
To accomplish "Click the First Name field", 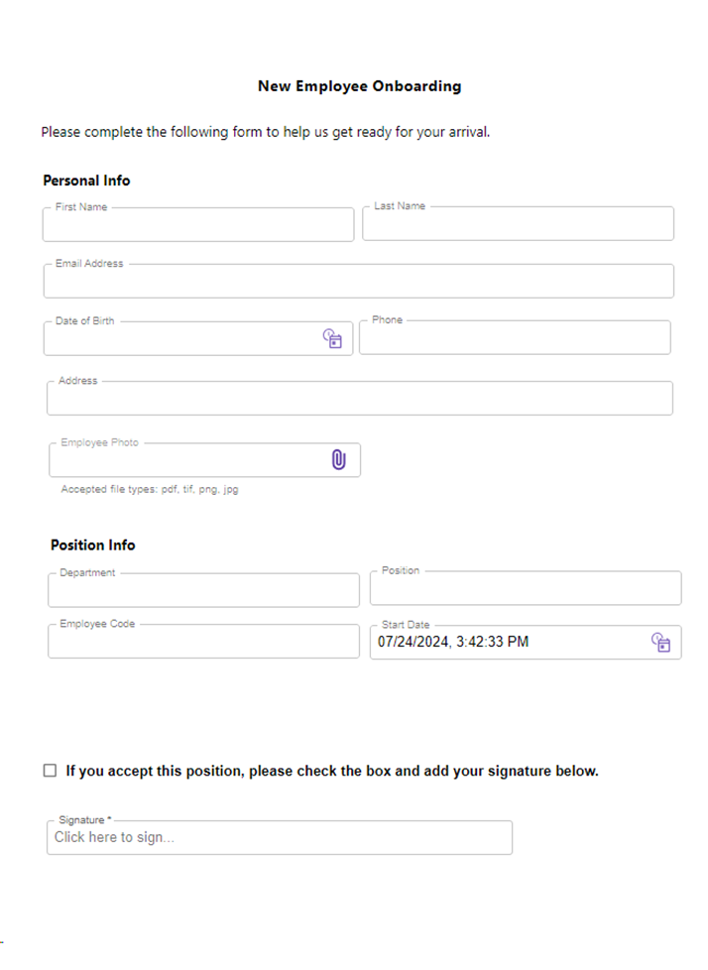I will [x=198, y=224].
